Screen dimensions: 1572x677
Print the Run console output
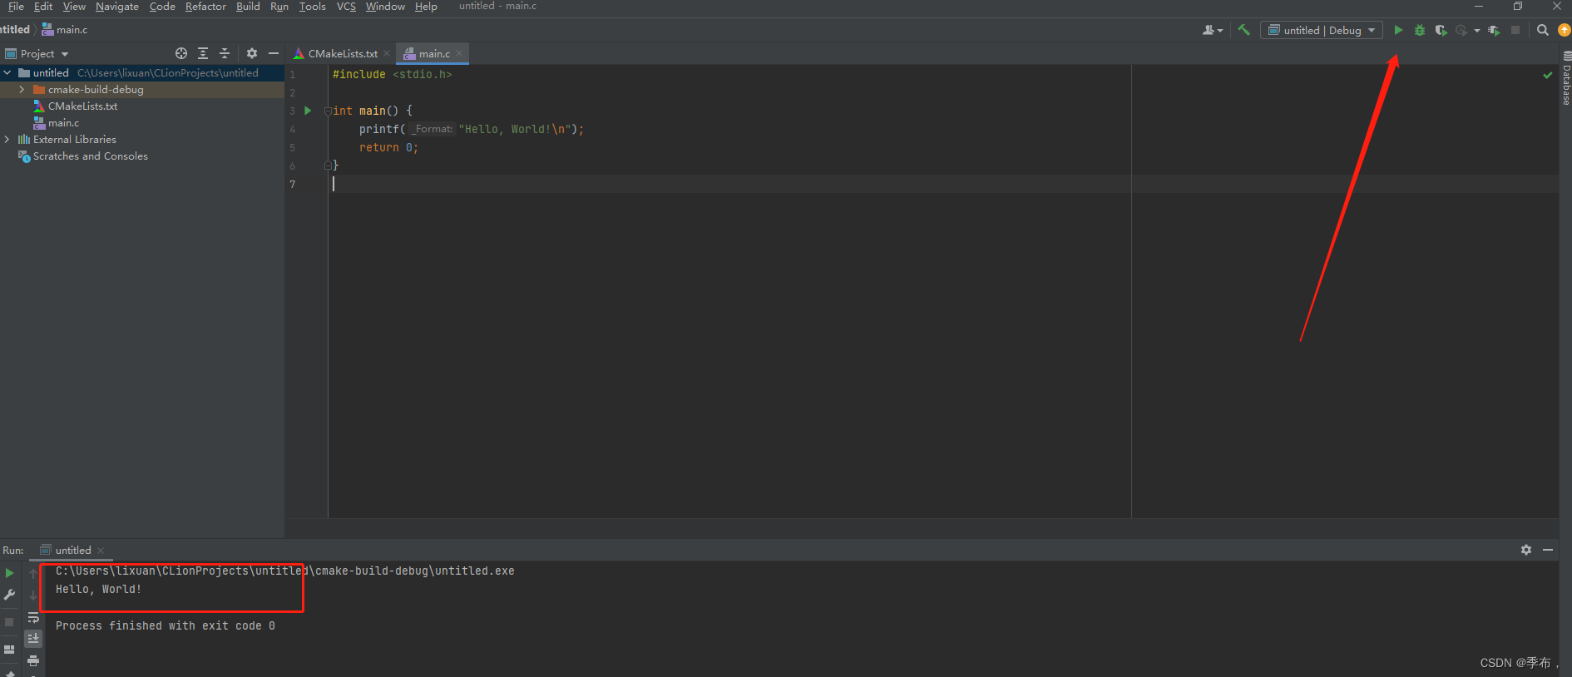click(33, 661)
